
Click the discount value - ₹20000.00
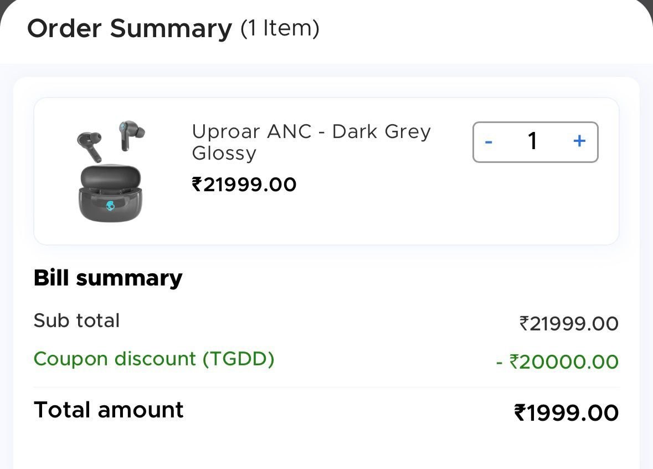(x=558, y=362)
